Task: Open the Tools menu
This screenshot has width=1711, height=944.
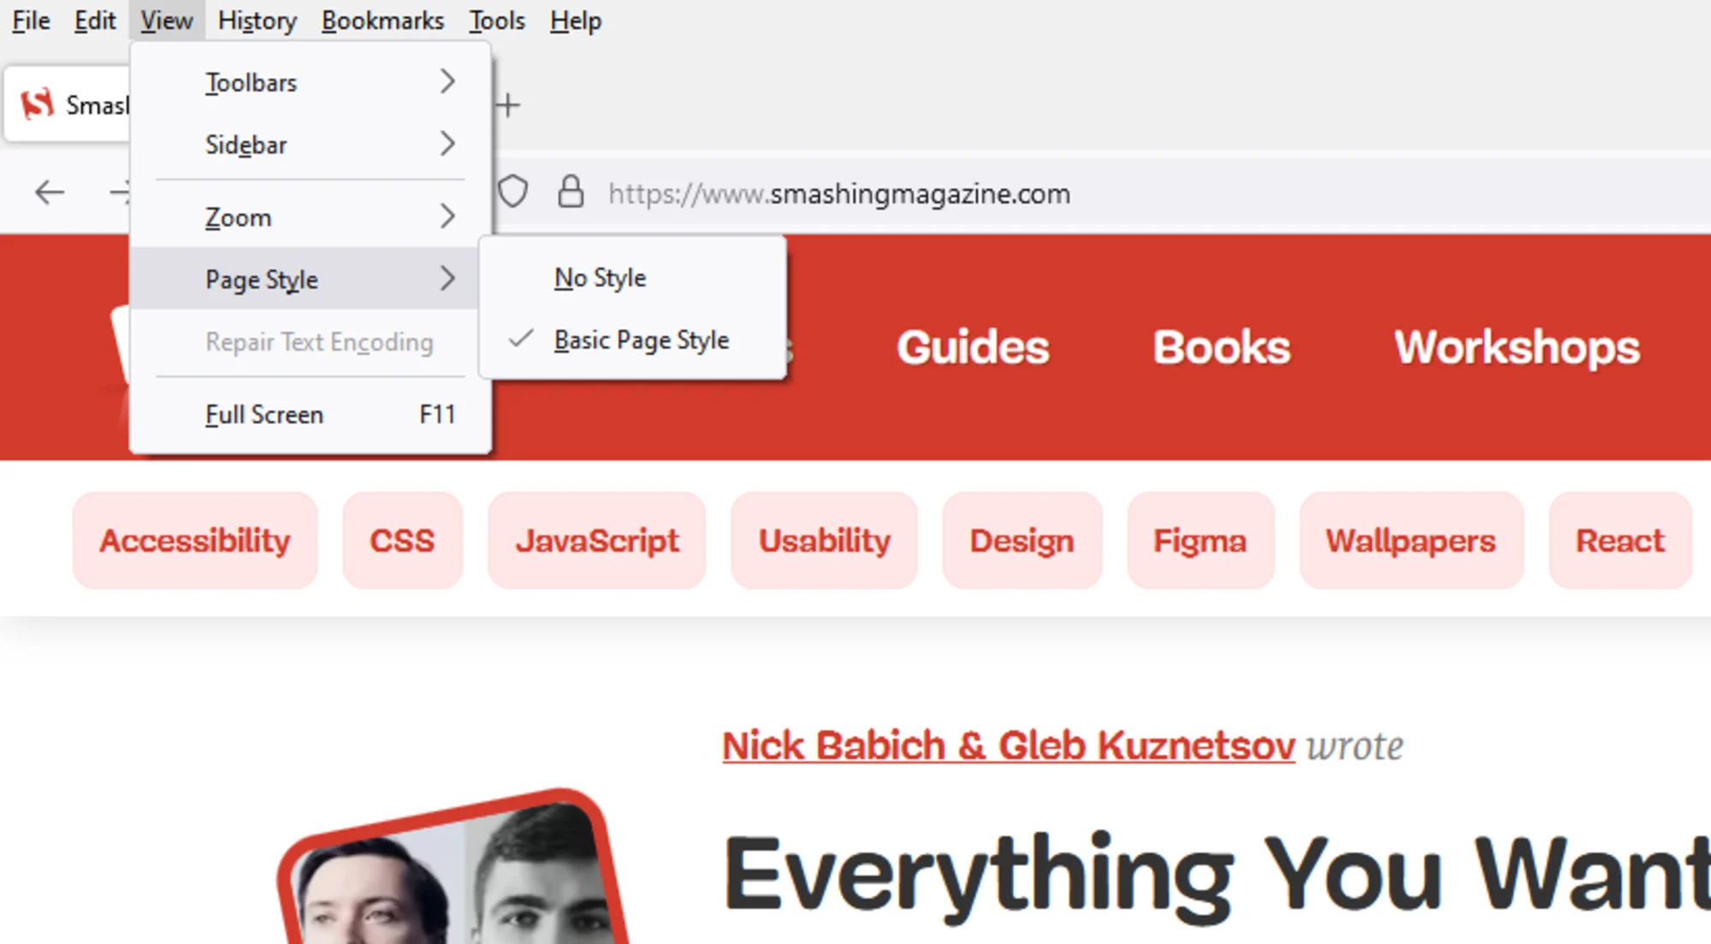Action: click(x=496, y=21)
